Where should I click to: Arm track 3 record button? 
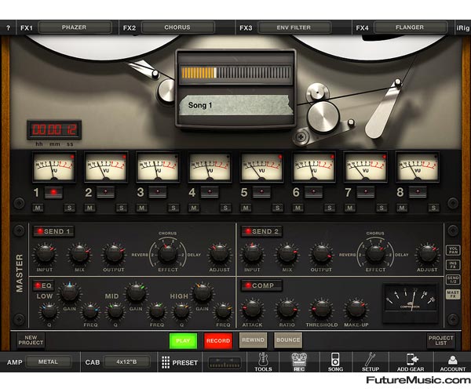(x=158, y=192)
